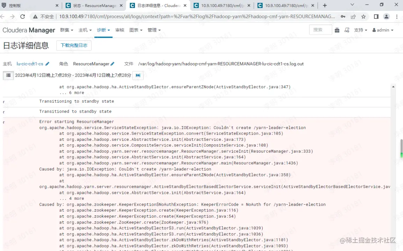
Task: Expand the 支持 menu
Action: click(x=361, y=30)
